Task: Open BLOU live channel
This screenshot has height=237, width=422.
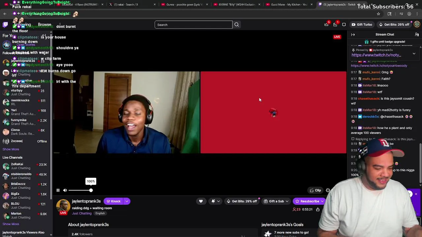Action: pyautogui.click(x=26, y=205)
